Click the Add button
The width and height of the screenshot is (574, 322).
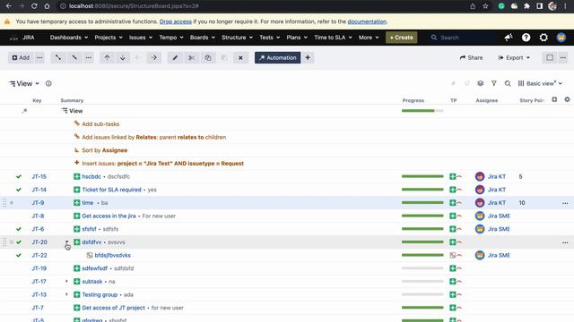[21, 57]
